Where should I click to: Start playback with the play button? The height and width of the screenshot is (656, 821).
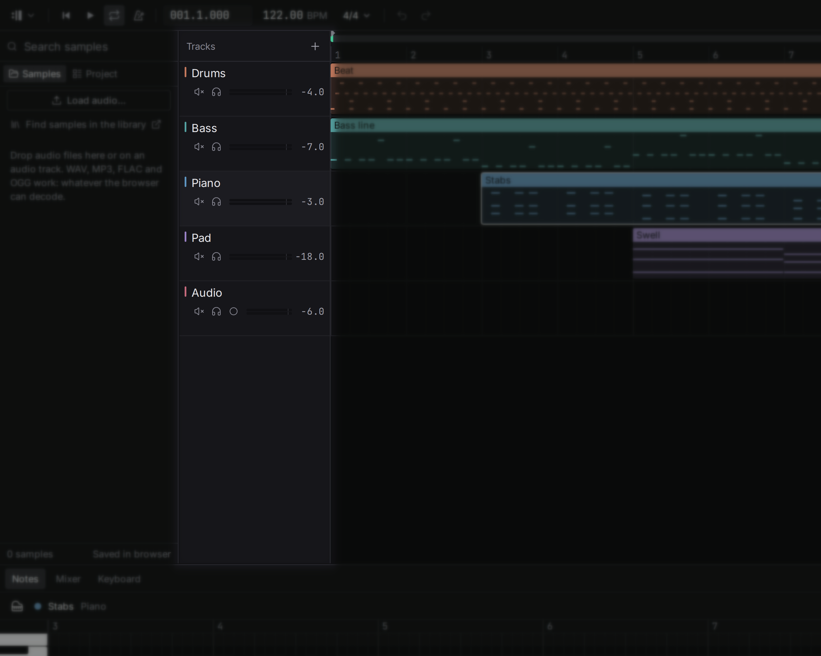coord(90,16)
